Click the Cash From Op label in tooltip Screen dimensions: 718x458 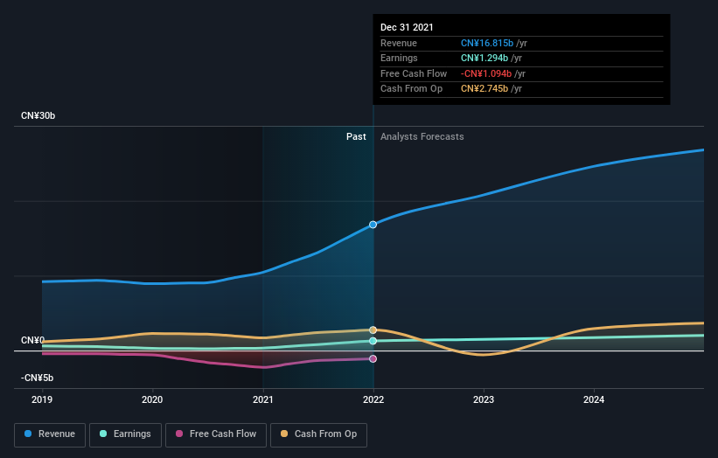coord(411,89)
